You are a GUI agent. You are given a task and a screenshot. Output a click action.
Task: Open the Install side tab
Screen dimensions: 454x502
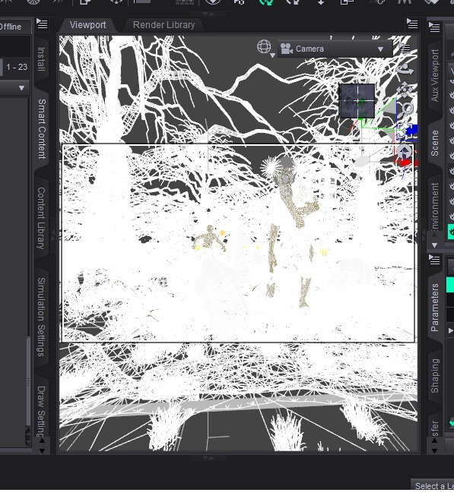41,59
